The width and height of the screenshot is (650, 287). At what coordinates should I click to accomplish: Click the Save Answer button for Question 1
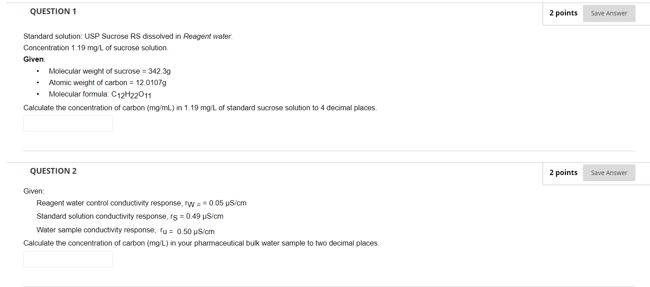tap(609, 13)
